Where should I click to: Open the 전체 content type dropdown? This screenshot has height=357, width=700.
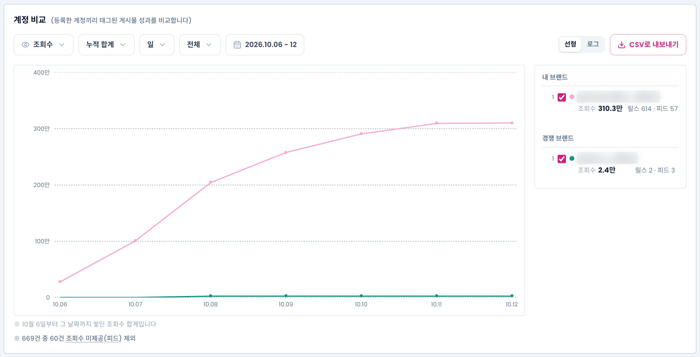pyautogui.click(x=200, y=45)
